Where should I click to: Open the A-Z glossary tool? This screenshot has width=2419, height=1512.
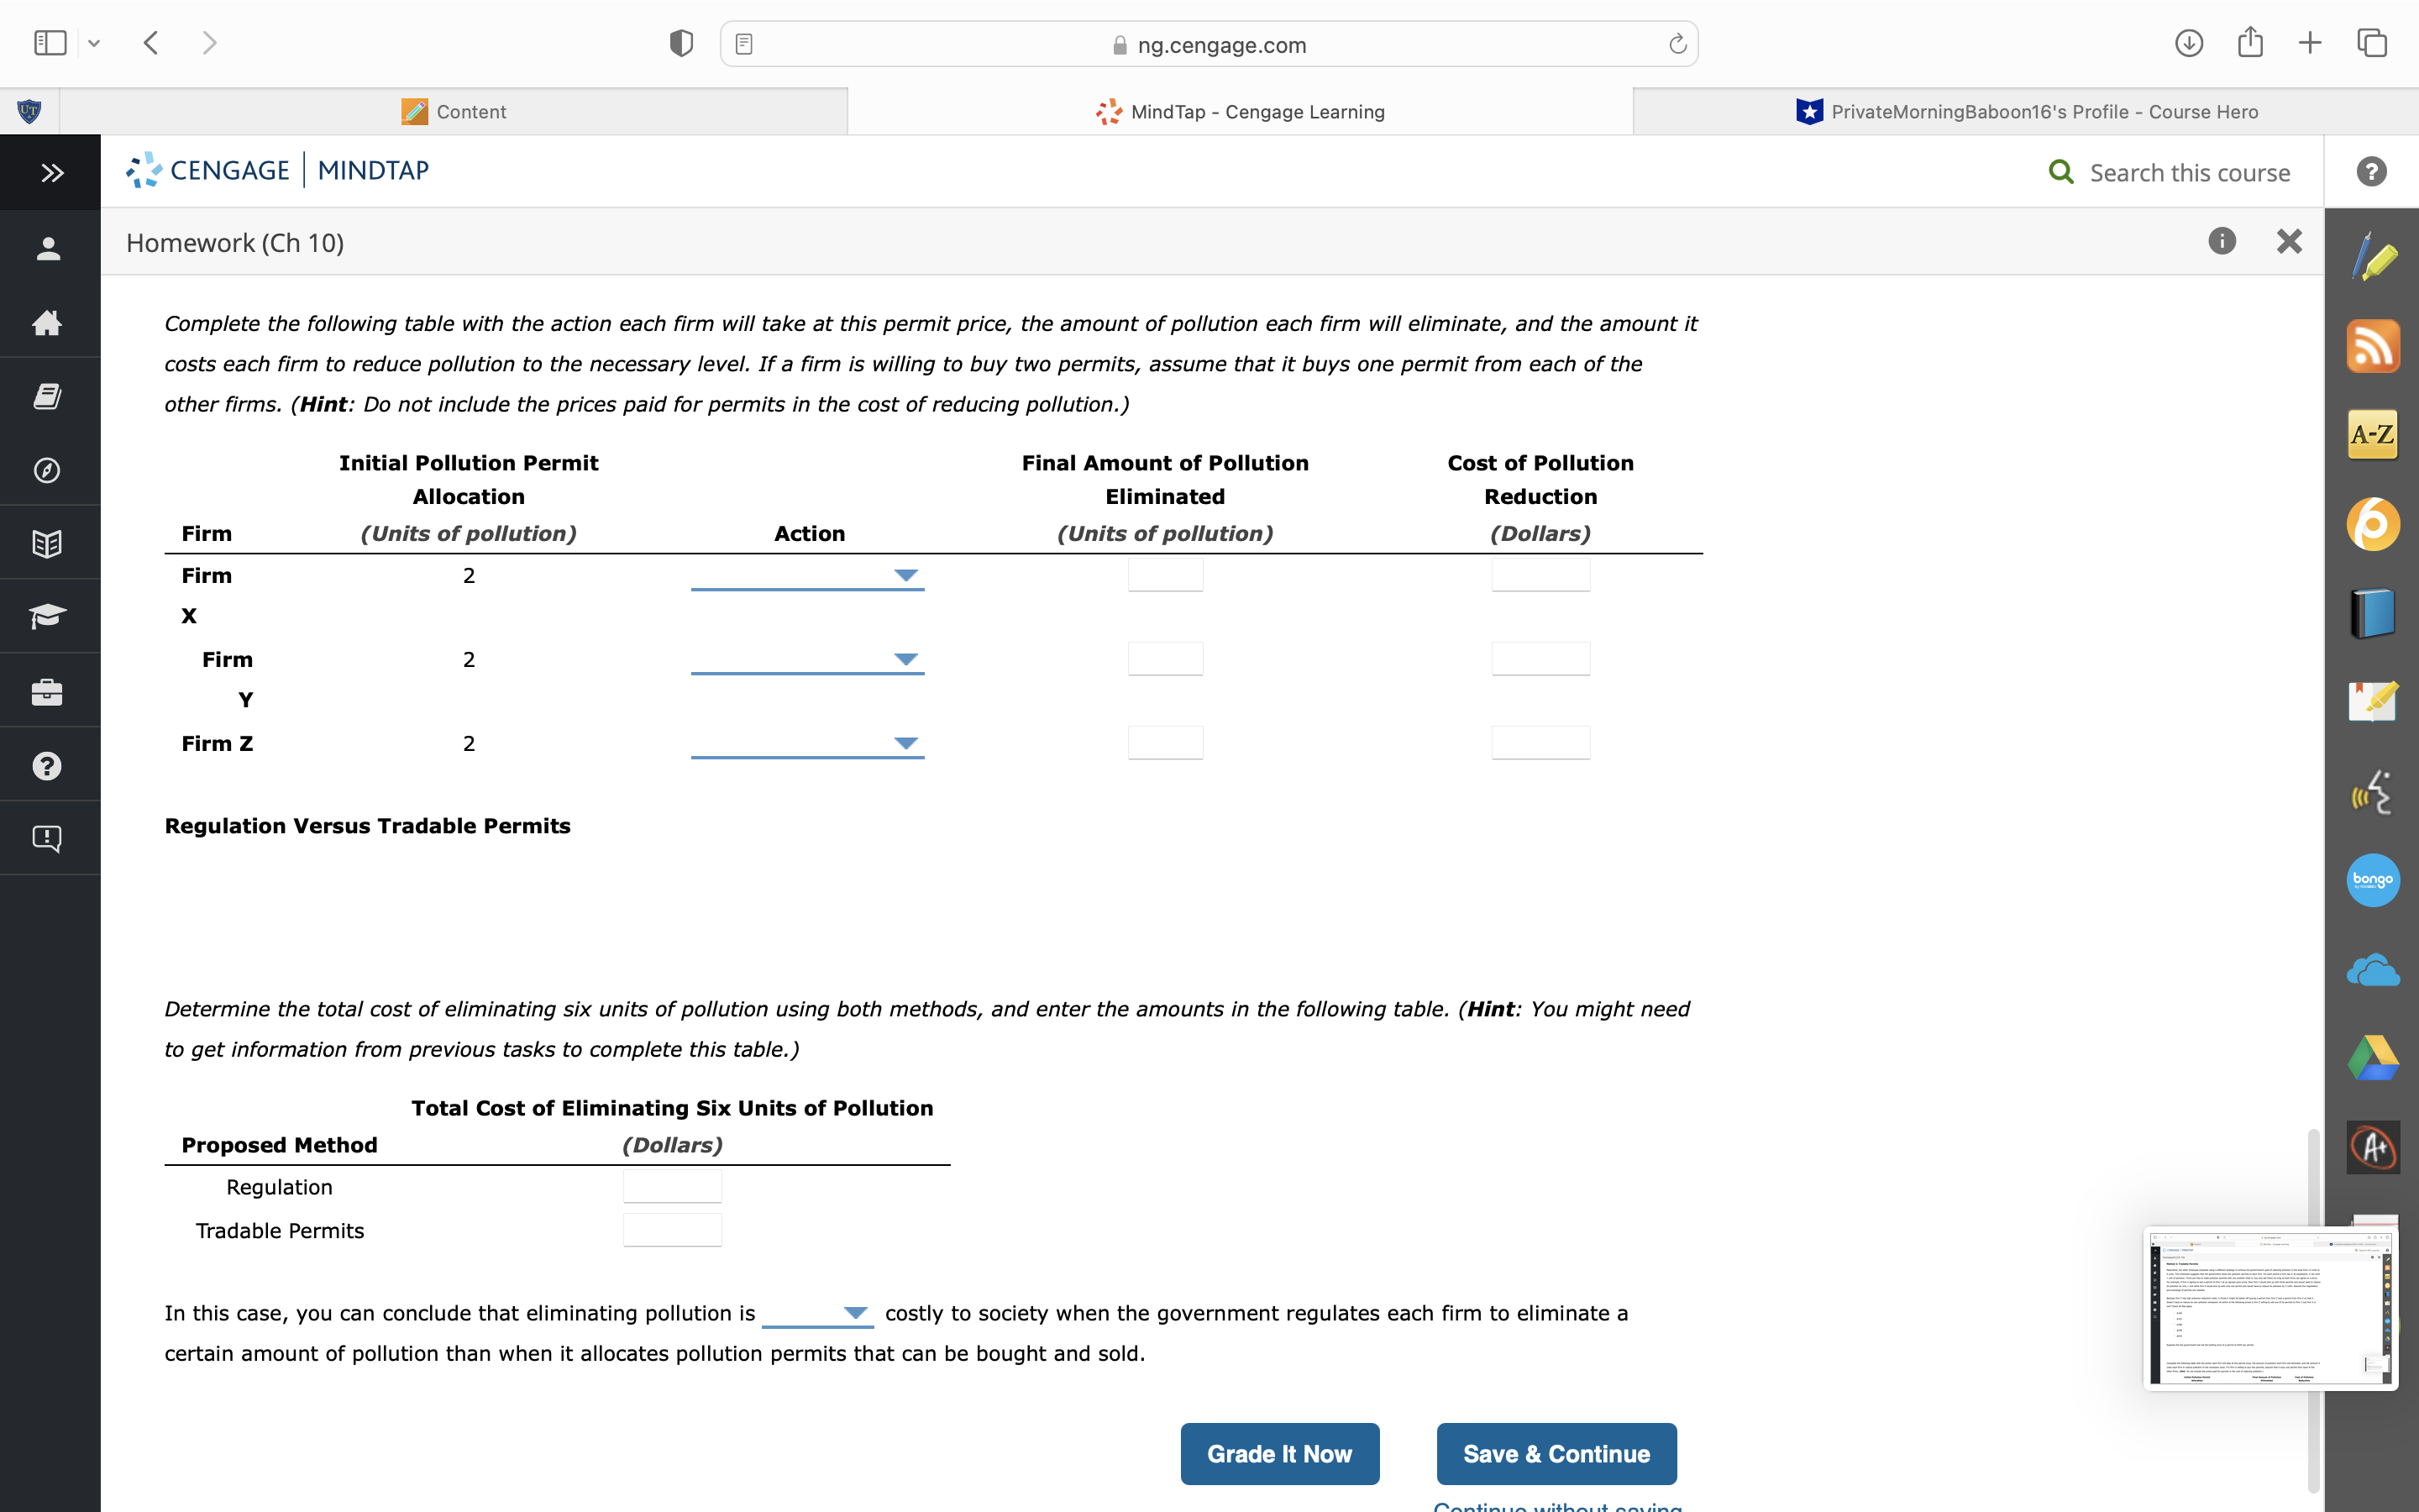[x=2372, y=434]
